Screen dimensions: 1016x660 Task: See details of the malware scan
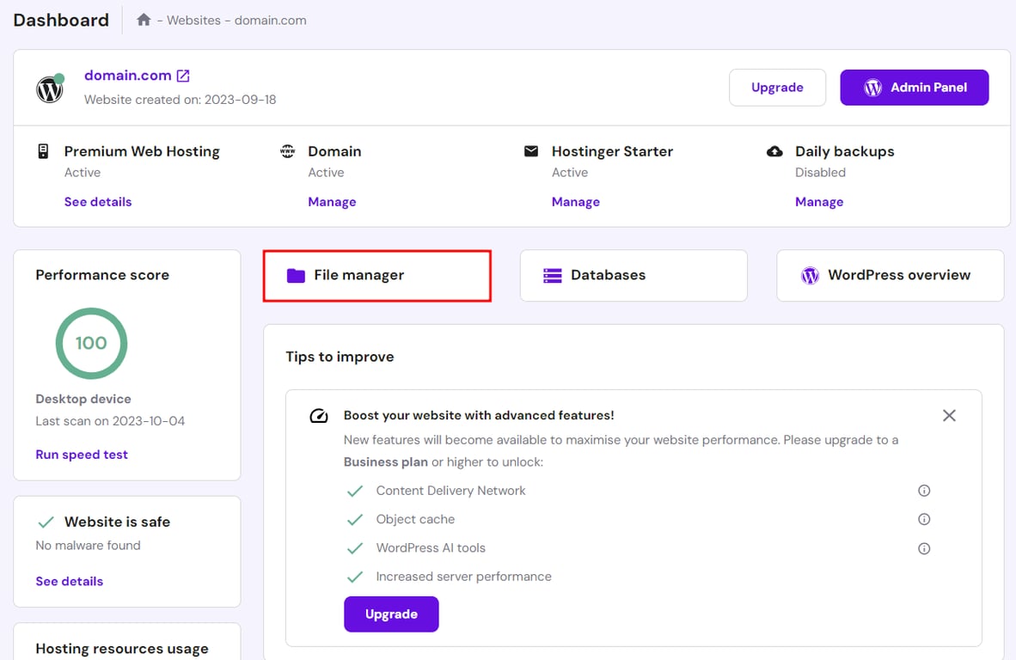(69, 581)
